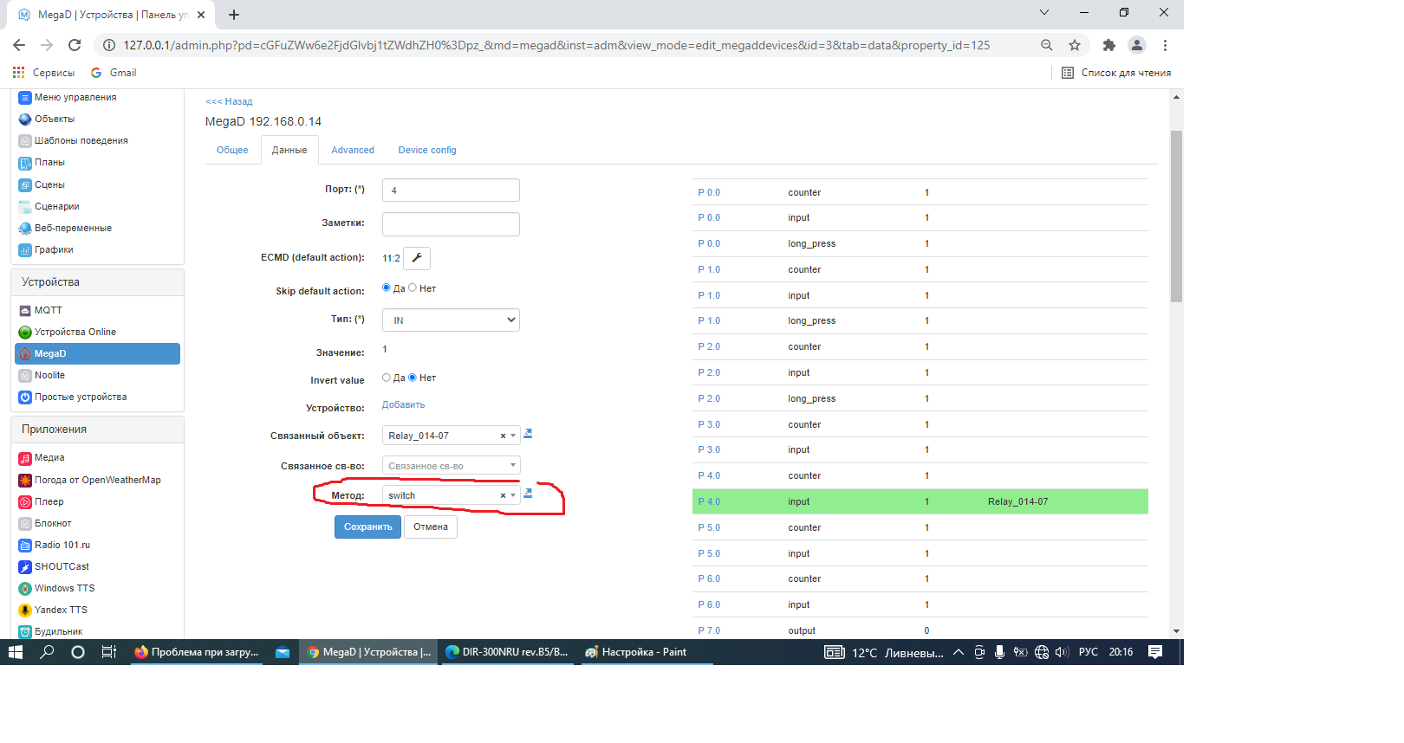Screen dimensions: 1404x743
Task: Expand the Chrome tab search chevron
Action: 1044,13
